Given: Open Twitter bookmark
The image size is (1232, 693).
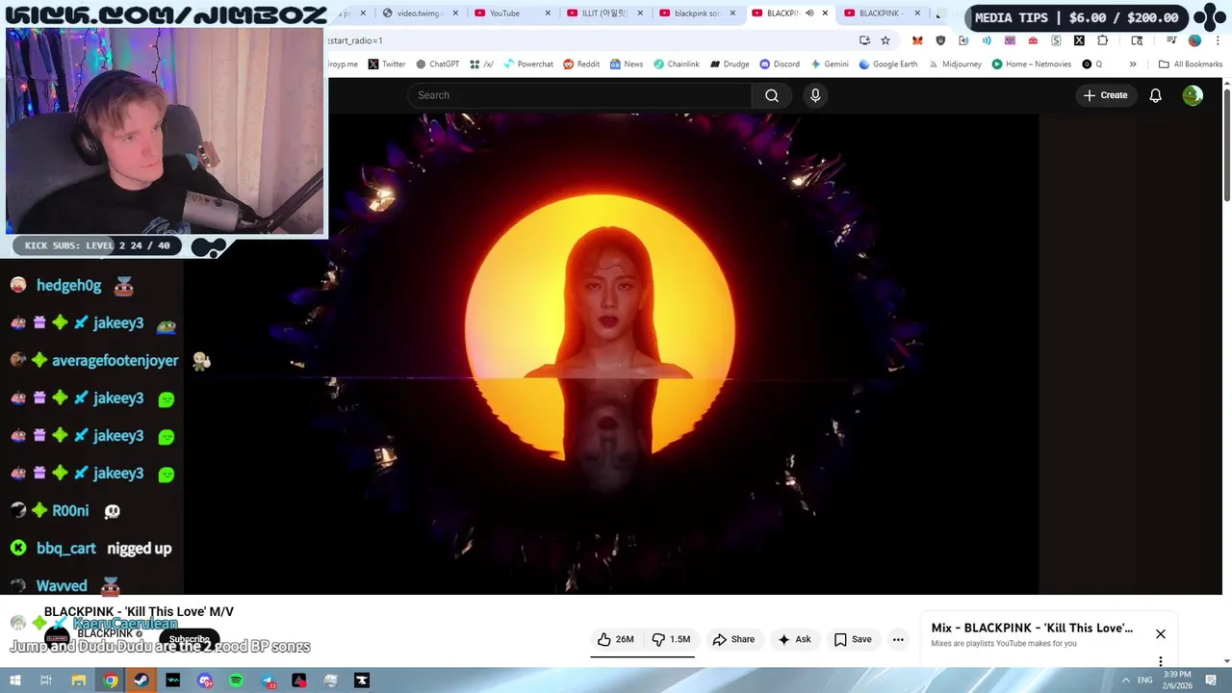Looking at the screenshot, I should click(x=386, y=64).
